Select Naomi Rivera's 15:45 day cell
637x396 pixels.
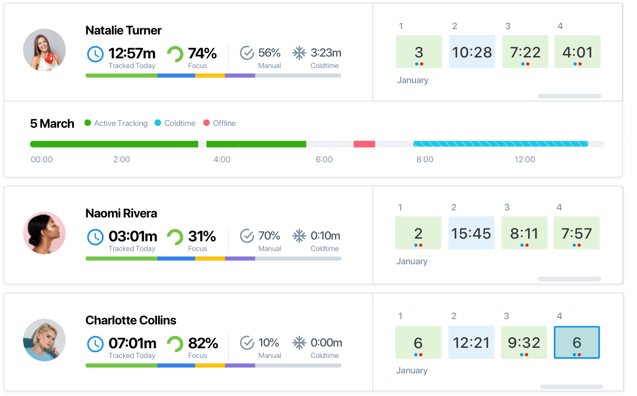(x=471, y=233)
